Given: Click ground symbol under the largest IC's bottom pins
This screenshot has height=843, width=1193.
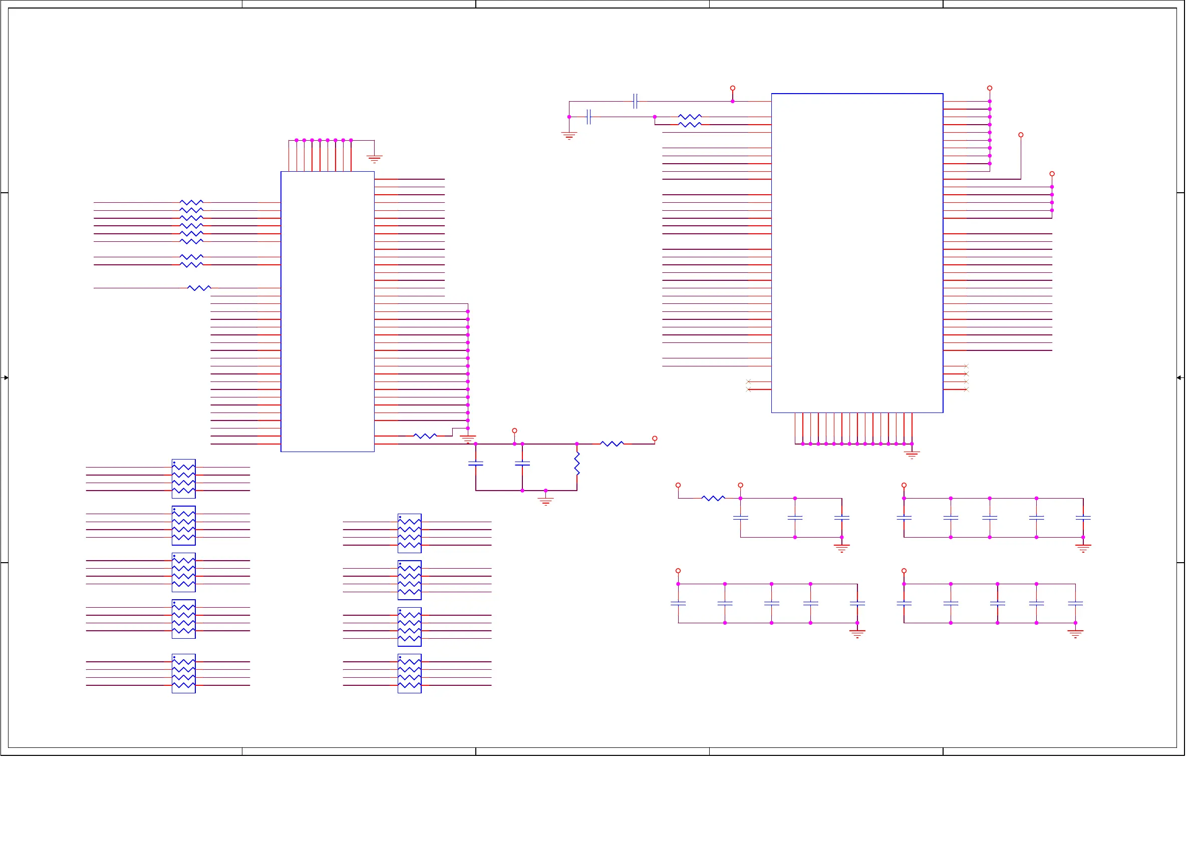Looking at the screenshot, I should [912, 455].
